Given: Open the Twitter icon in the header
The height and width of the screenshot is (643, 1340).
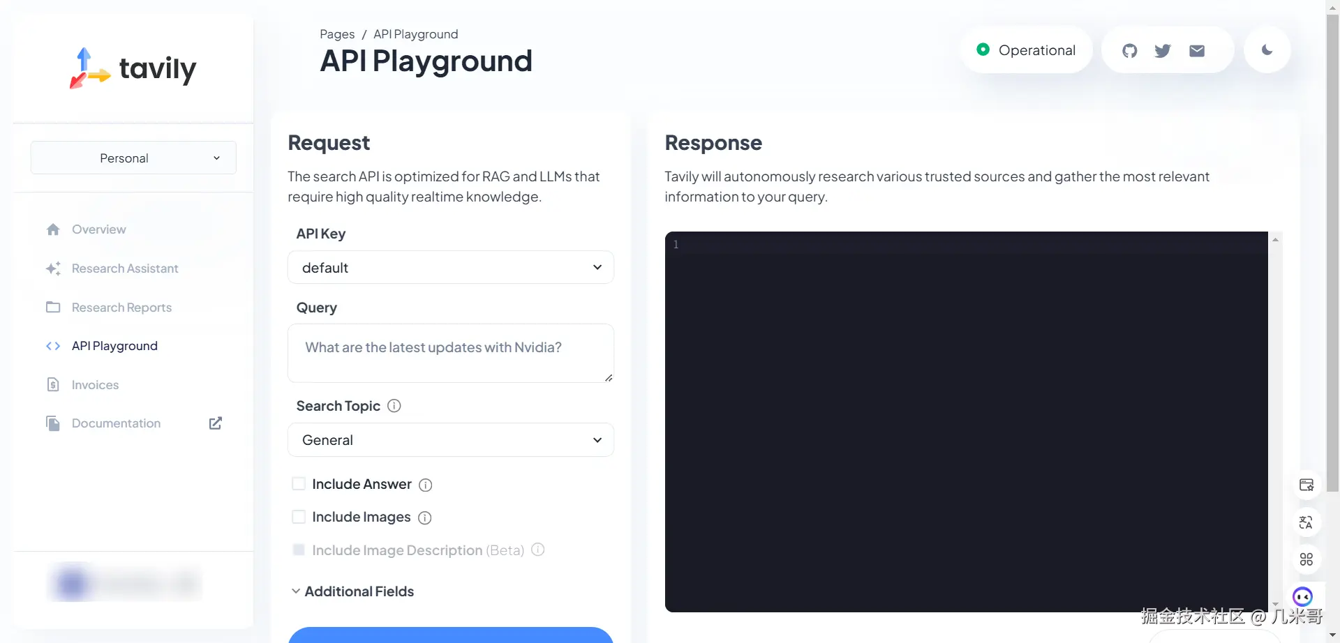Looking at the screenshot, I should click(1163, 50).
